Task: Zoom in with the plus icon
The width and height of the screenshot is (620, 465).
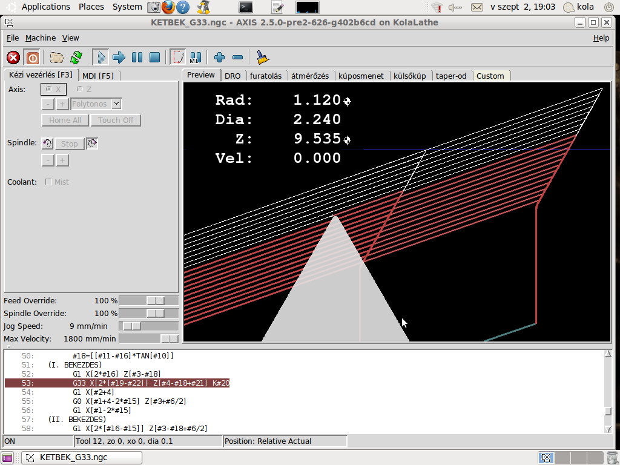Action: click(219, 58)
